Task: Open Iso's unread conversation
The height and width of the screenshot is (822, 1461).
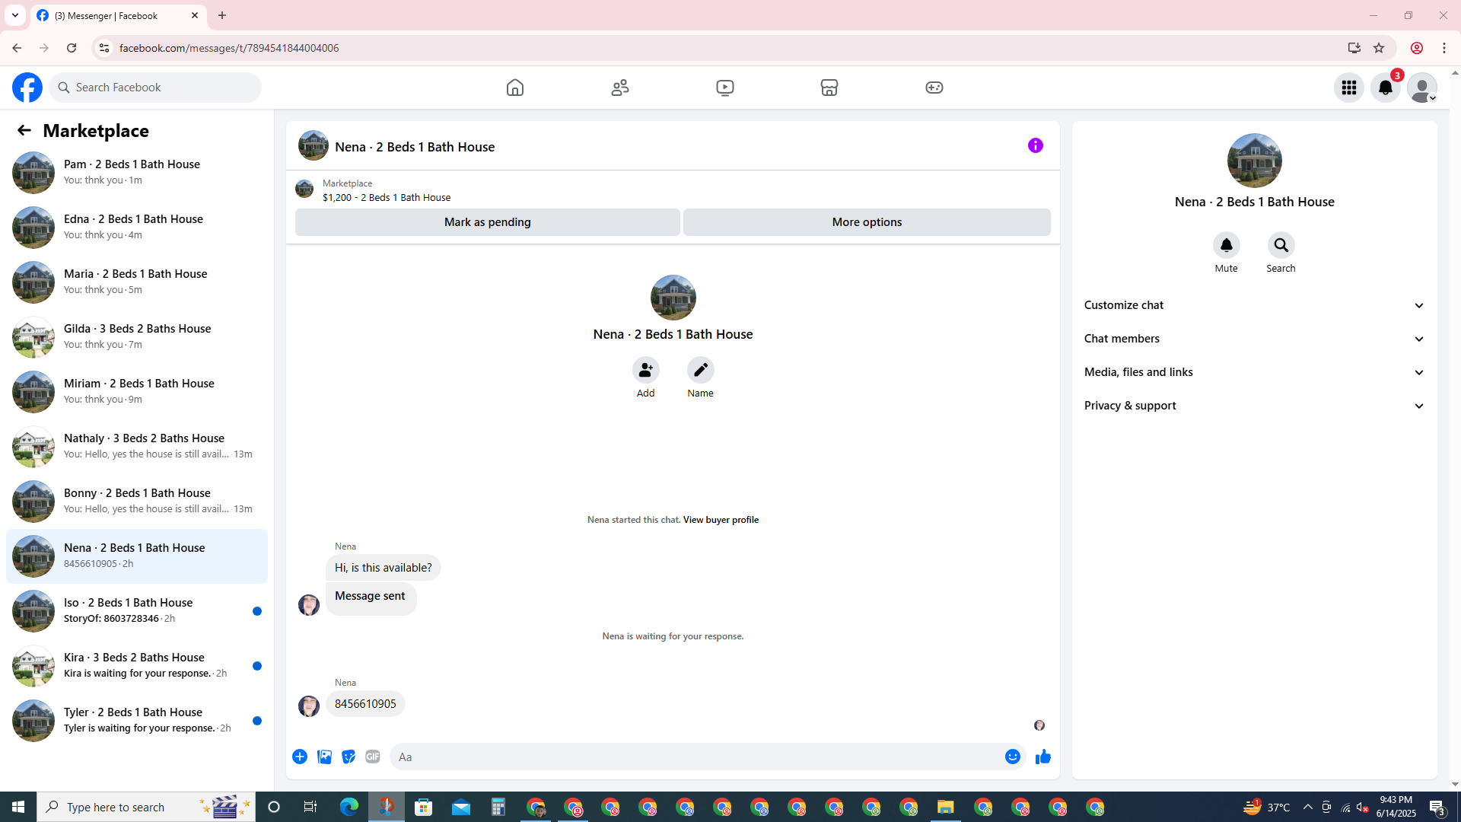Action: (x=137, y=611)
